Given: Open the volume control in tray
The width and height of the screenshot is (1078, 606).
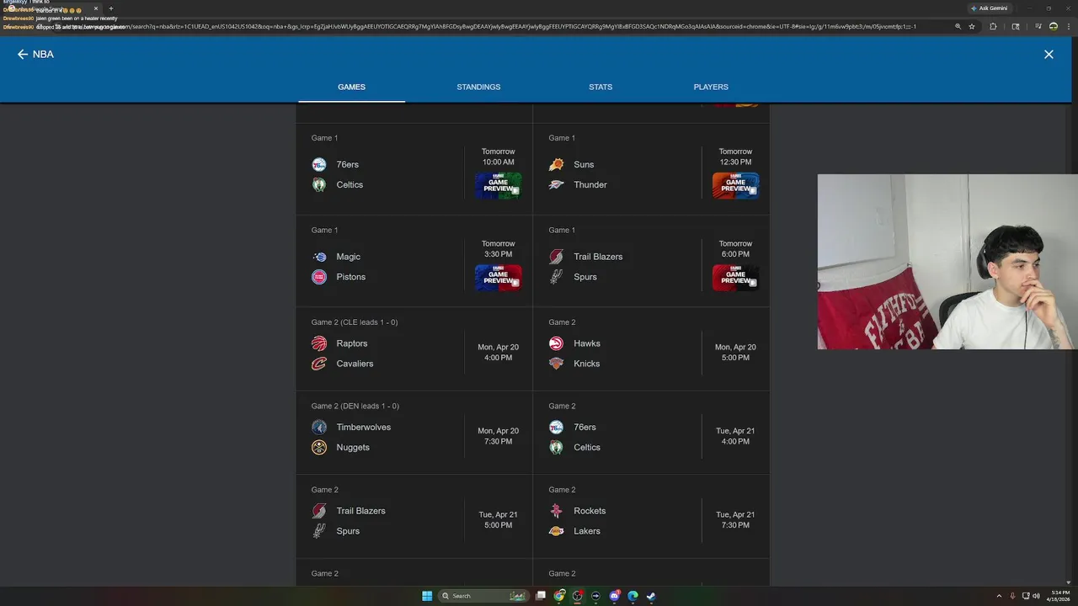Looking at the screenshot, I should pos(1036,596).
